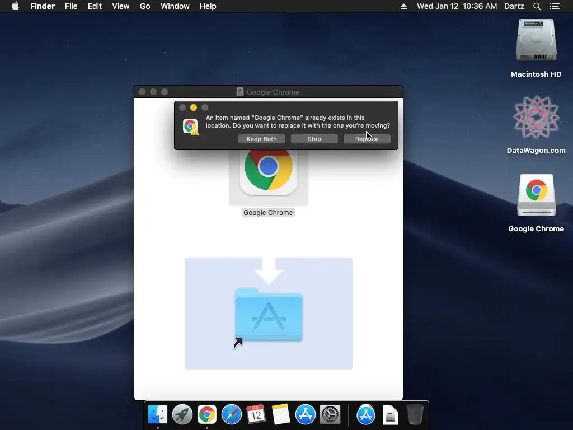Open the Apple menu
This screenshot has height=430, width=573.
click(15, 6)
